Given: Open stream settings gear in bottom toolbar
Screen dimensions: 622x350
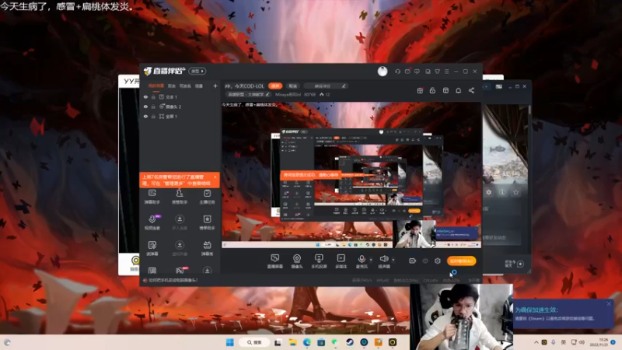Looking at the screenshot, I should click(438, 261).
